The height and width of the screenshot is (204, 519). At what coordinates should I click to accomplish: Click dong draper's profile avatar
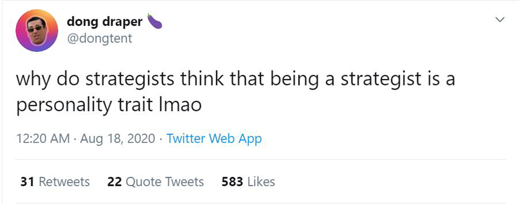[37, 30]
